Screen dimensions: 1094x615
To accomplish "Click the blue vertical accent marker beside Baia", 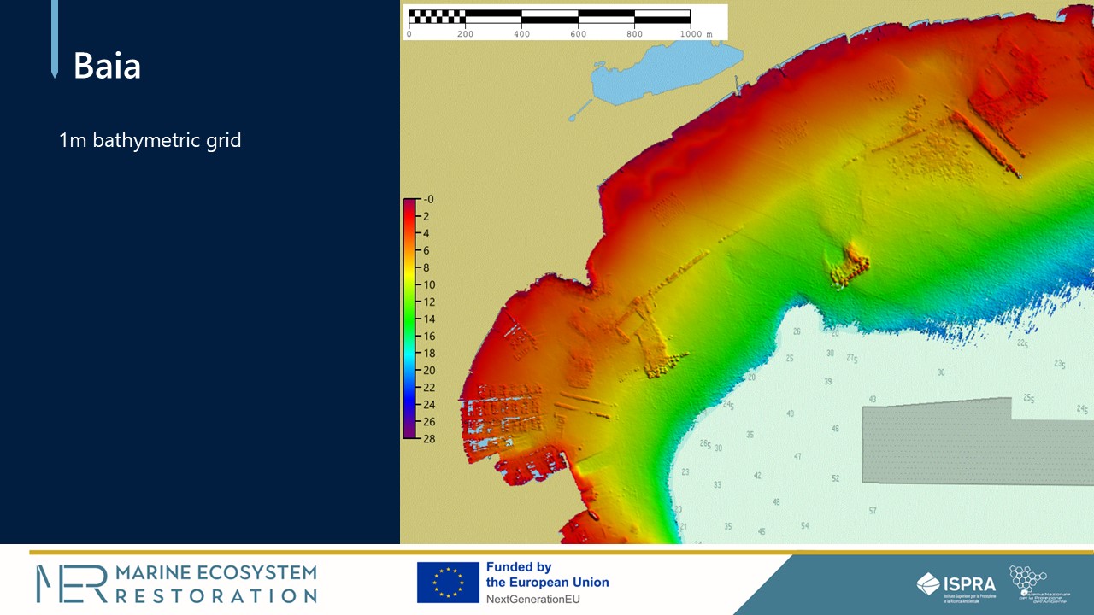I will [55, 38].
